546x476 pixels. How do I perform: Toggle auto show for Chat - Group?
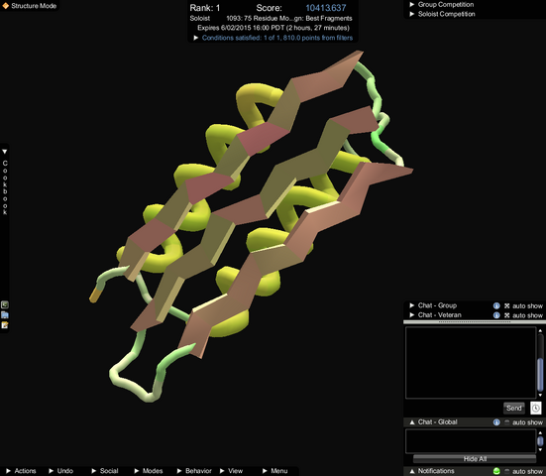pos(506,305)
